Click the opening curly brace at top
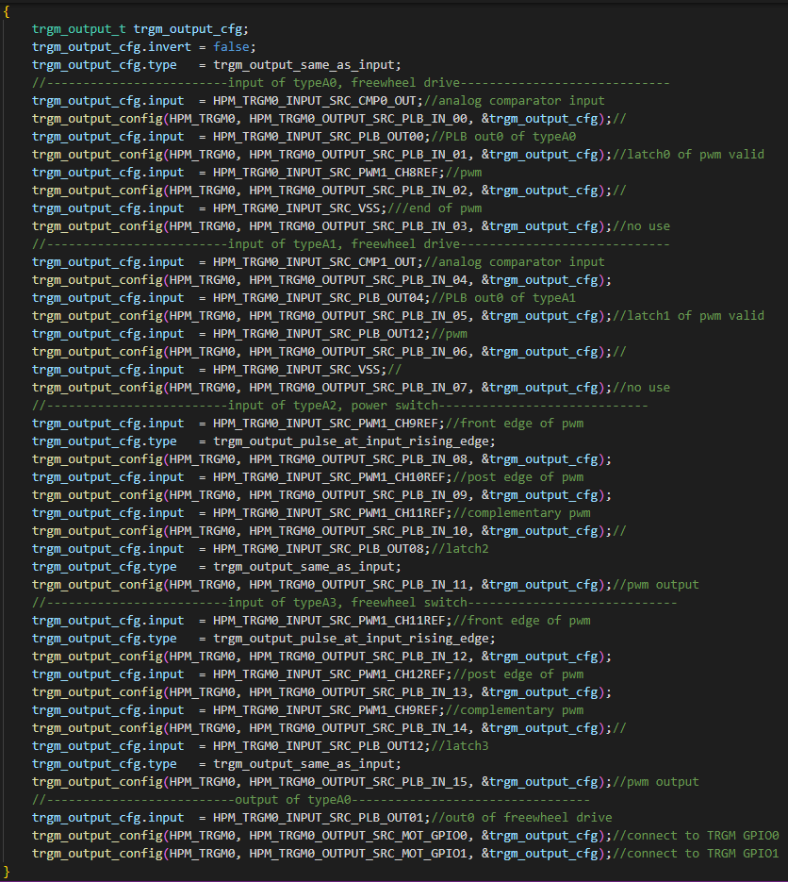Screen dimensions: 788x882 [x=8, y=12]
